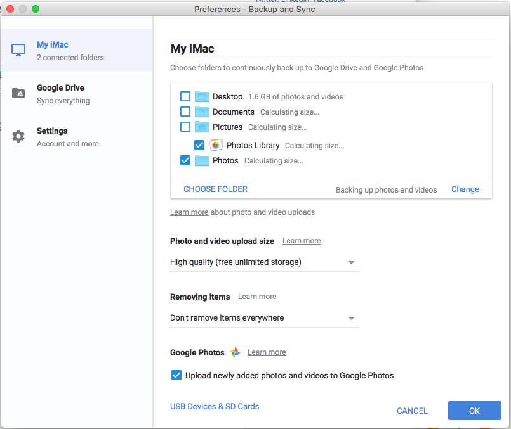The height and width of the screenshot is (429, 511).
Task: Click the Google Photos pinwheel icon
Action: pos(235,352)
